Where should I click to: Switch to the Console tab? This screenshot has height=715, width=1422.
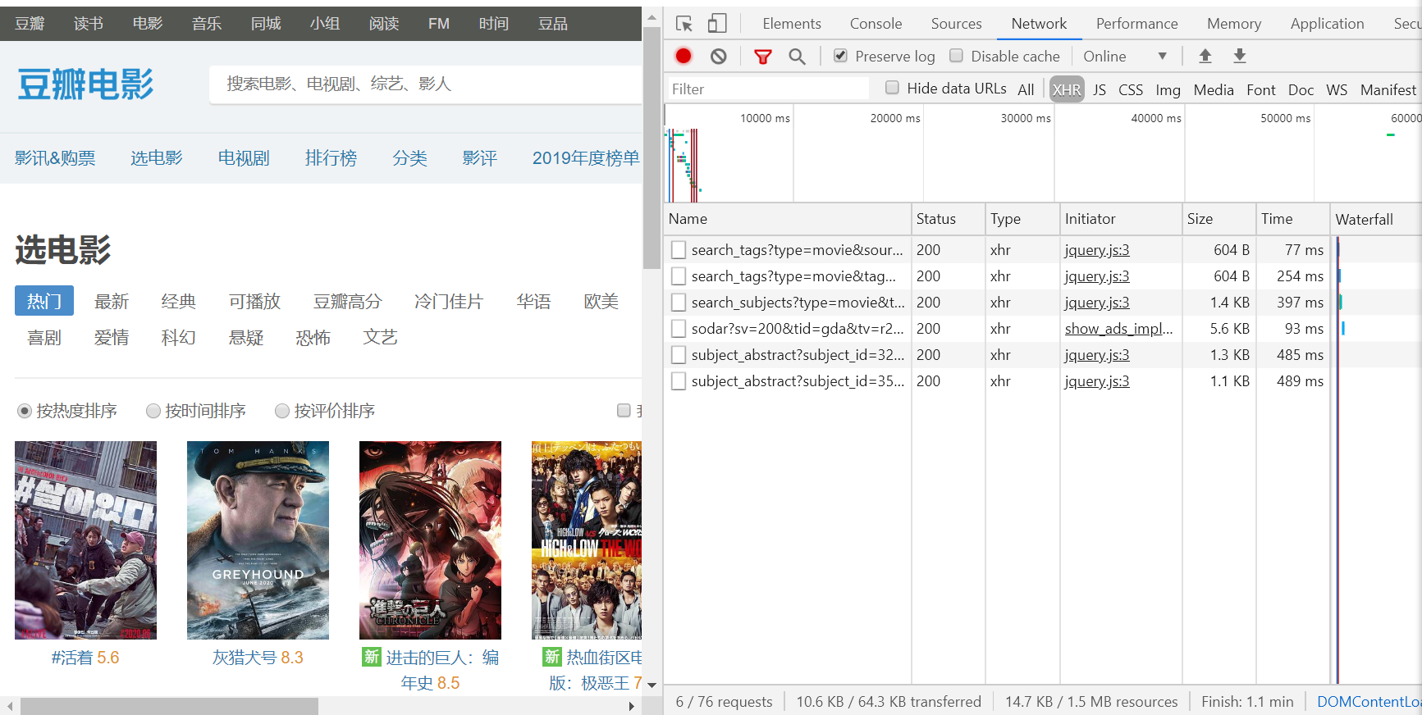[x=876, y=24]
